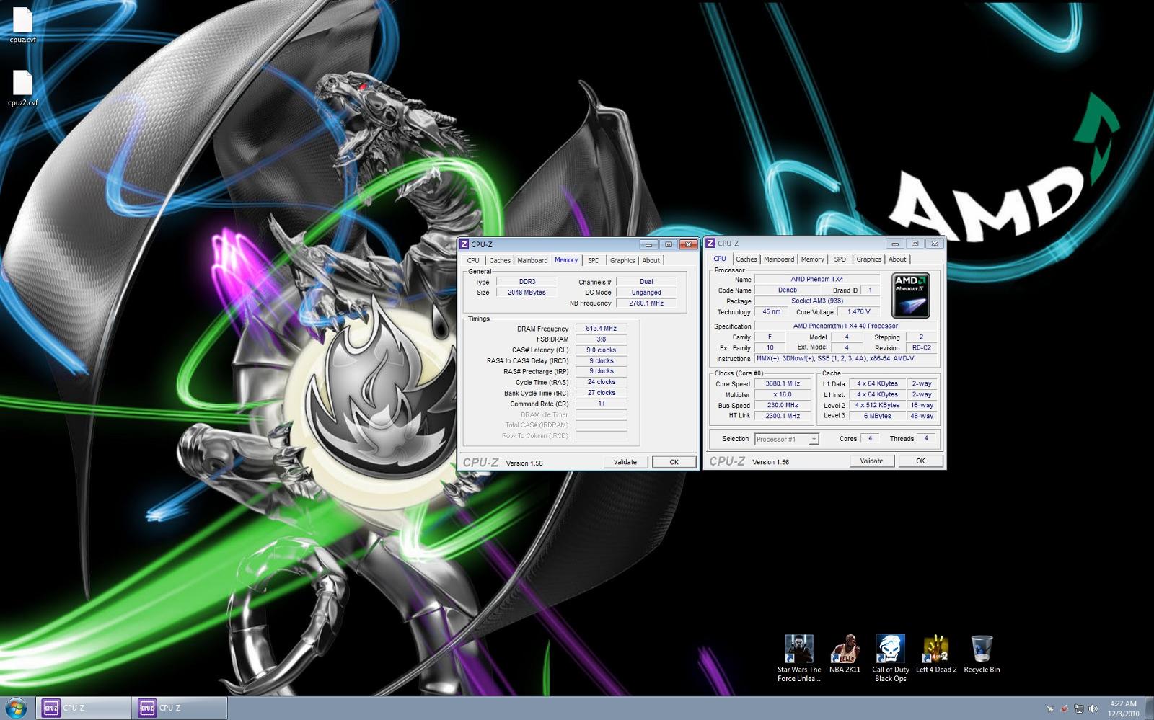Screen dimensions: 1154x720
Task: Click the CAS# Latency value 9.0 clocks
Action: [602, 350]
